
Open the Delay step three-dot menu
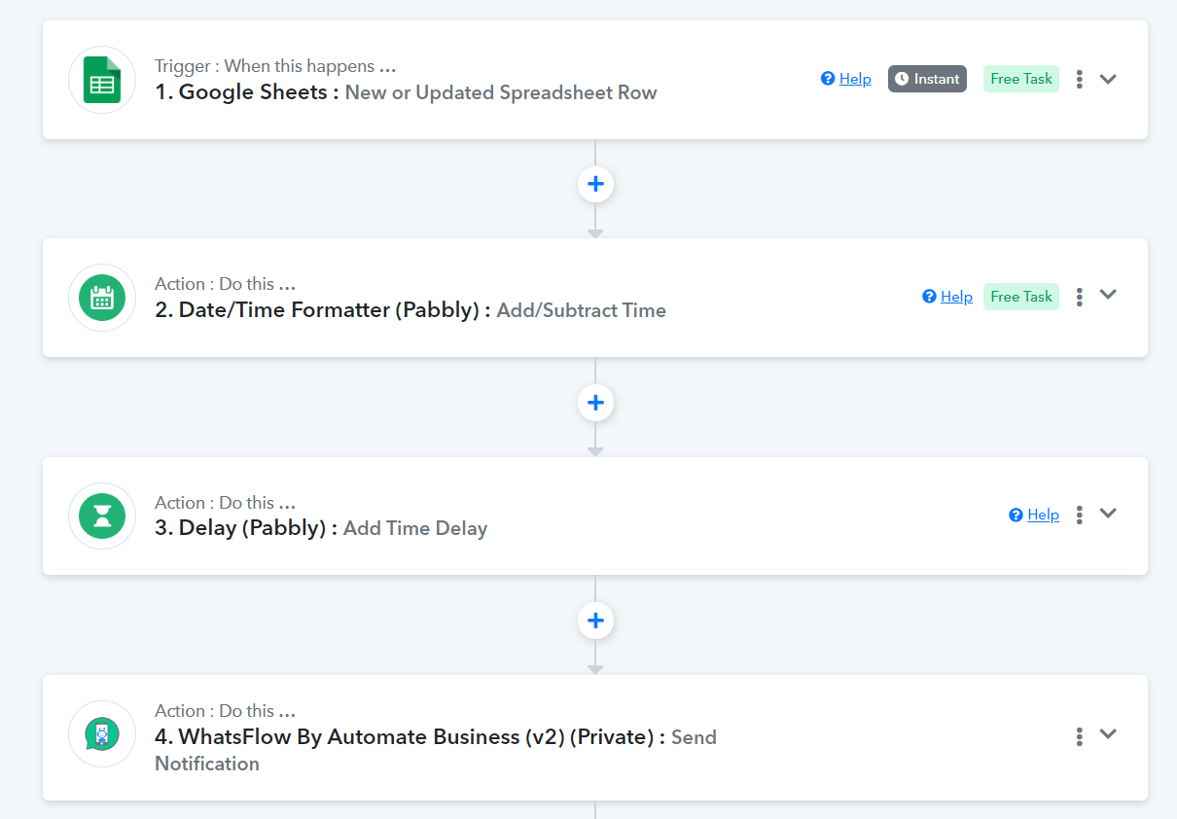pyautogui.click(x=1079, y=515)
